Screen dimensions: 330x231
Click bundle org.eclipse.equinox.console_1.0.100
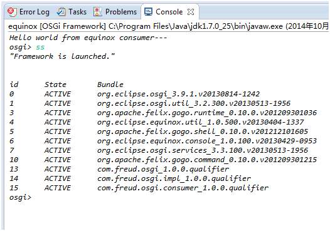click(206, 141)
